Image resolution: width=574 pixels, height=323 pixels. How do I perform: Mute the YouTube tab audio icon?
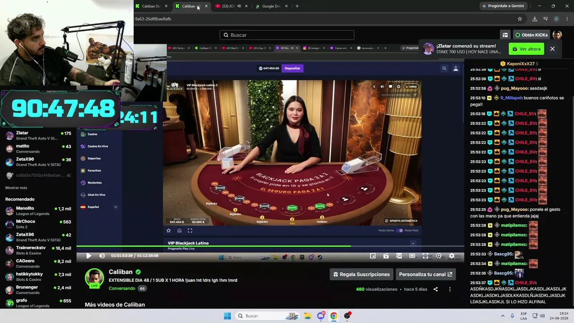pos(239,6)
